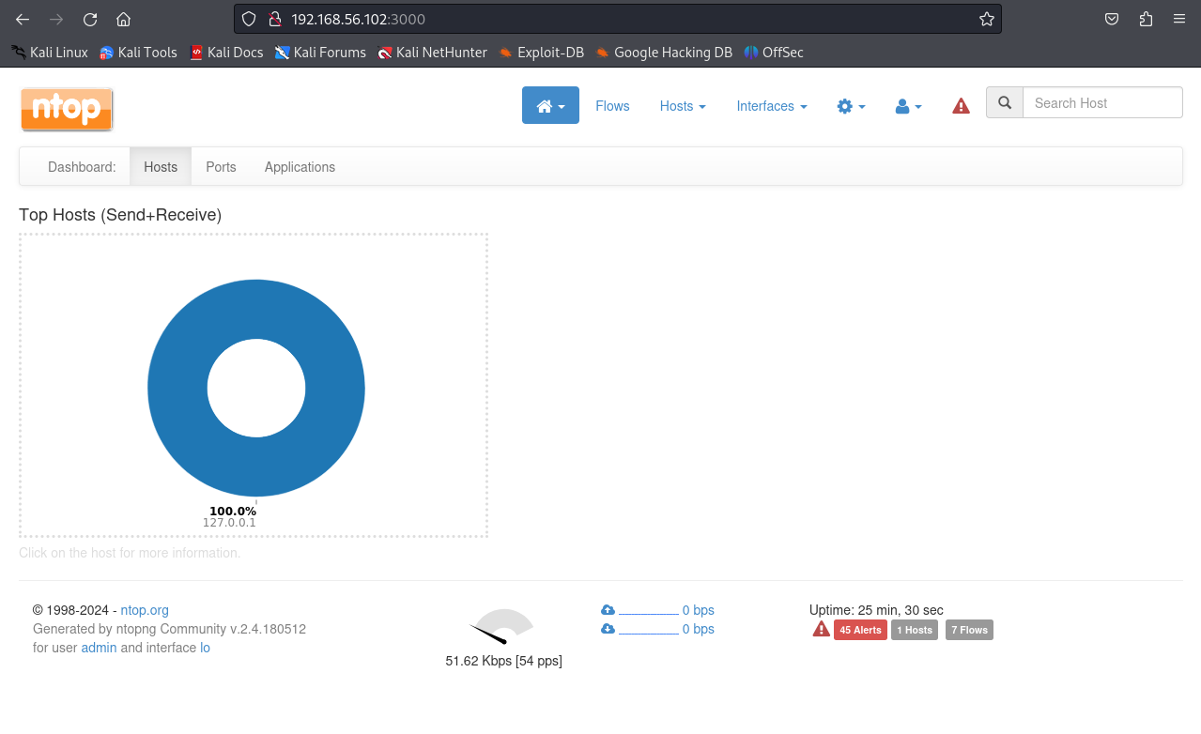Screen dimensions: 1201x734
Task: Focus the Search Host field
Action: click(x=1101, y=103)
